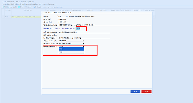Sort by Năm bắt đầu column header
The height and width of the screenshot is (103, 193).
[126, 10]
